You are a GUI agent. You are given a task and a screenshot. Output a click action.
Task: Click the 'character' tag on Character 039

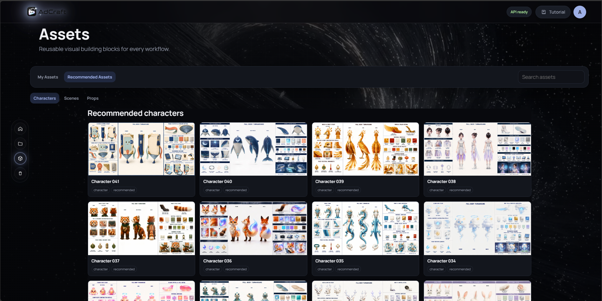[x=325, y=190]
